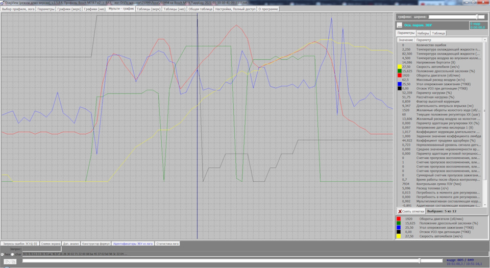The width and height of the screenshot is (490, 268).
Task: Select the Напряжение бортсети (В) row
Action: click(440, 62)
